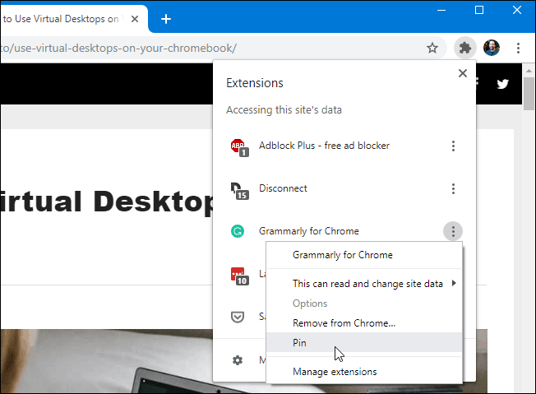The image size is (536, 394).
Task: Open the Chrome profile avatar
Action: 492,48
